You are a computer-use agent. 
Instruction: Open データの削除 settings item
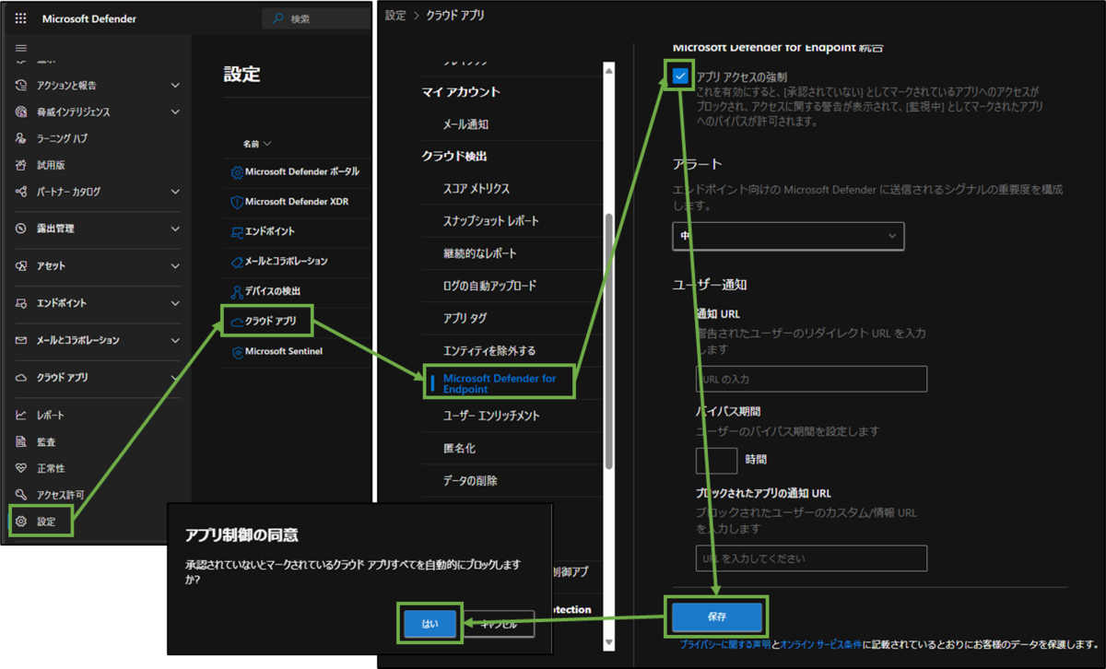pyautogui.click(x=471, y=480)
